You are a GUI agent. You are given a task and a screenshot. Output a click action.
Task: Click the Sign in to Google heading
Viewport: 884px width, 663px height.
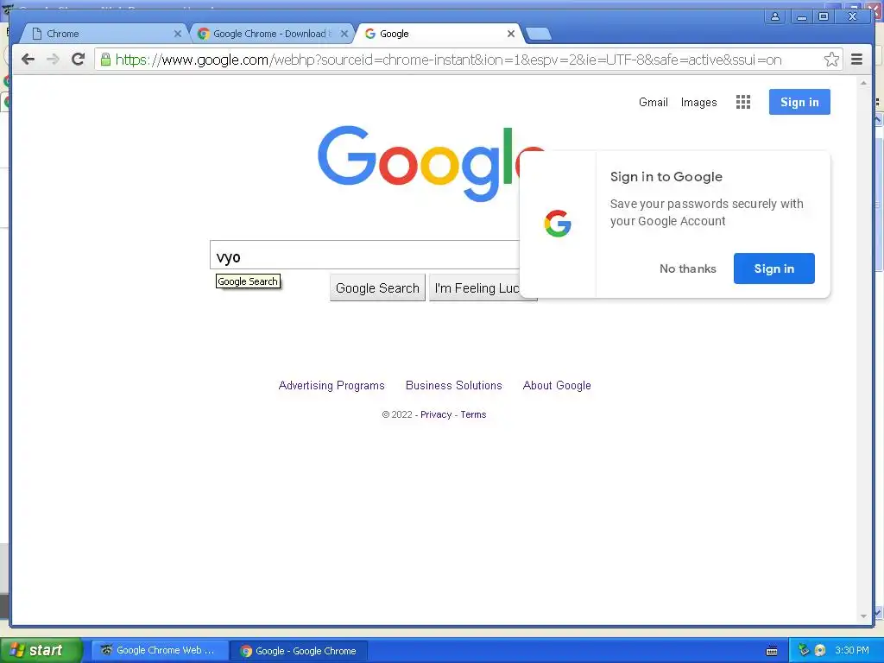coord(666,176)
